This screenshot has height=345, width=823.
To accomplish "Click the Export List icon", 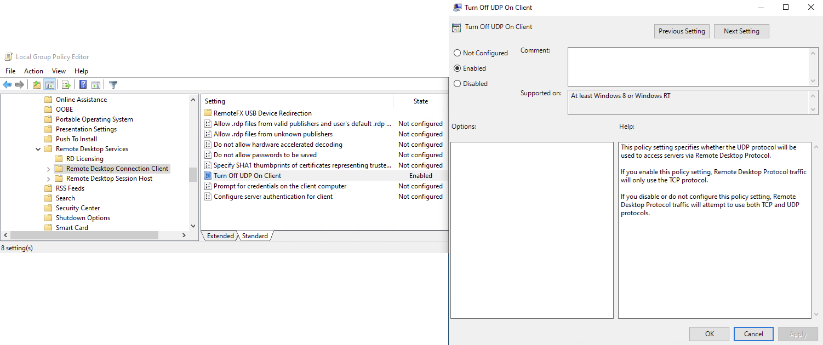I will 65,84.
